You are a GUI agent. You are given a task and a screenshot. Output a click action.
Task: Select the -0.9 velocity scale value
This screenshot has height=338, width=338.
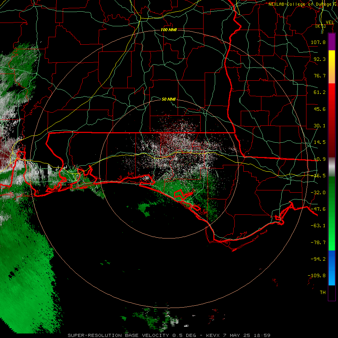pyautogui.click(x=320, y=159)
